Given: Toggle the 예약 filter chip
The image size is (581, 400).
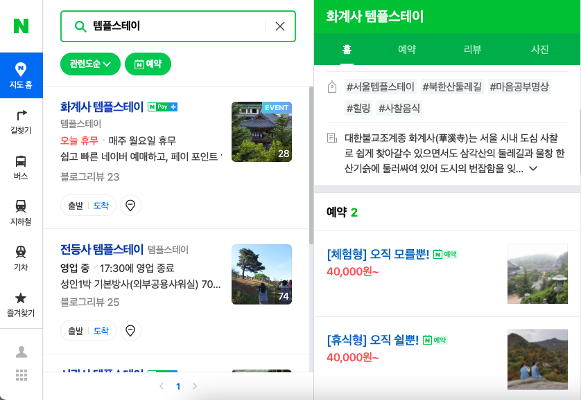Looking at the screenshot, I should [148, 64].
